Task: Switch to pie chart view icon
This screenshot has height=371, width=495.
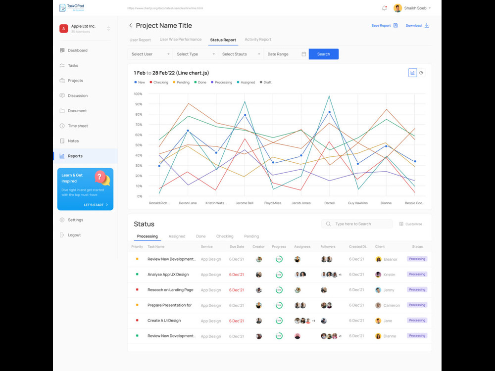Action: click(x=421, y=73)
